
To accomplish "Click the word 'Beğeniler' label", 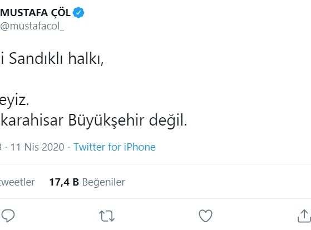I will [103, 182].
